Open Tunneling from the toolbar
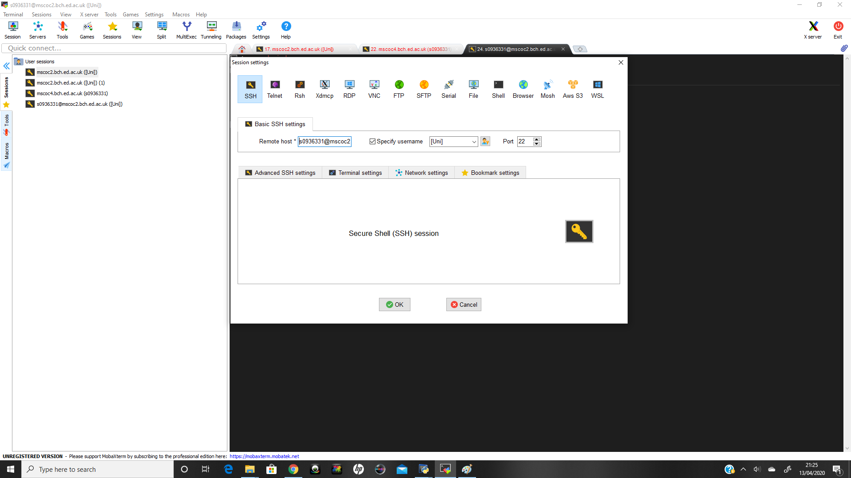851x478 pixels. pos(211,30)
